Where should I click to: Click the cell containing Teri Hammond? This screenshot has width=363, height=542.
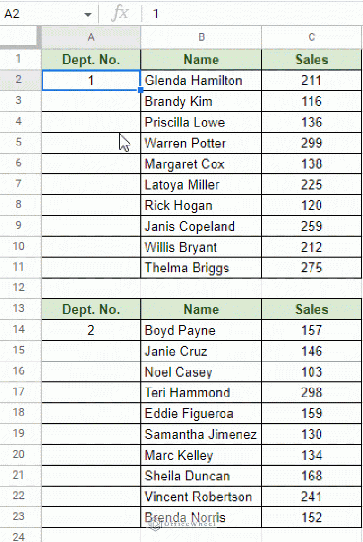click(x=201, y=393)
